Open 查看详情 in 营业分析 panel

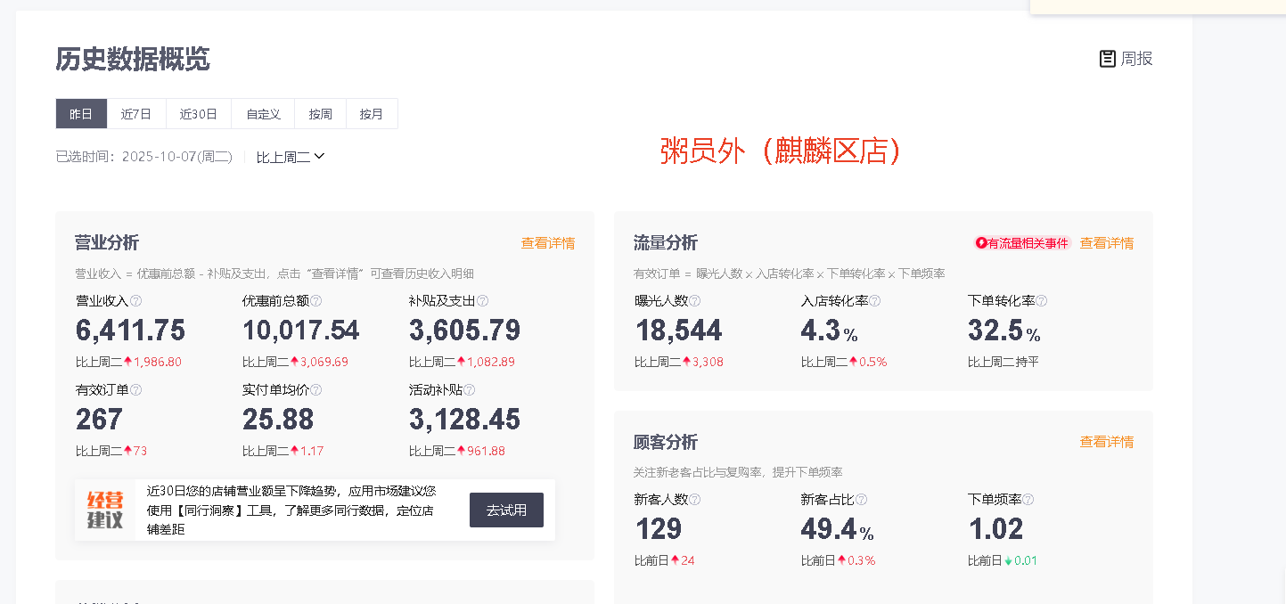(x=547, y=243)
